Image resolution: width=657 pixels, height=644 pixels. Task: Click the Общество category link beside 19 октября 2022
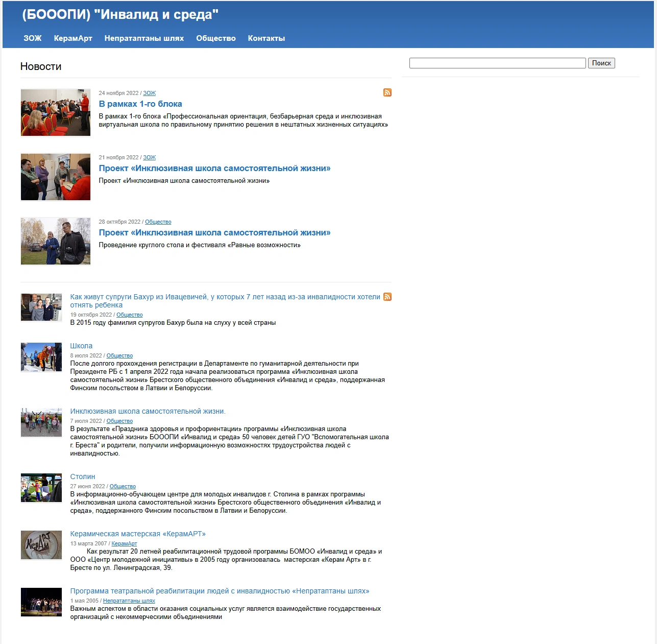[x=130, y=315]
